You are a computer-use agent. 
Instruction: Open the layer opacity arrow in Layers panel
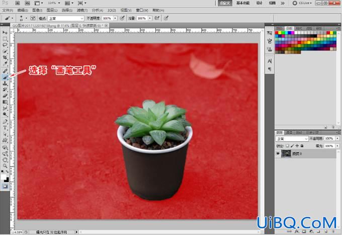(x=337, y=138)
